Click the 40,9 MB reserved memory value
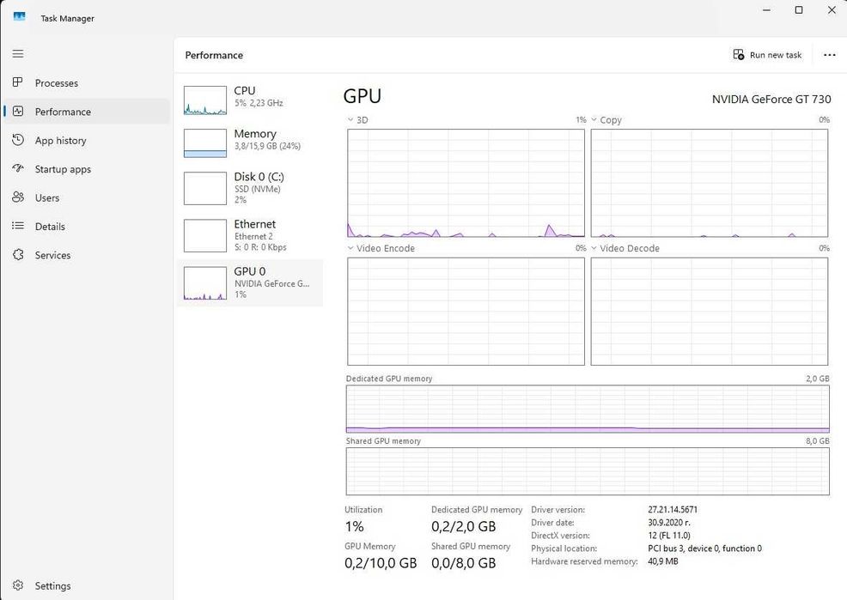Viewport: 847px width, 600px height. coord(663,561)
